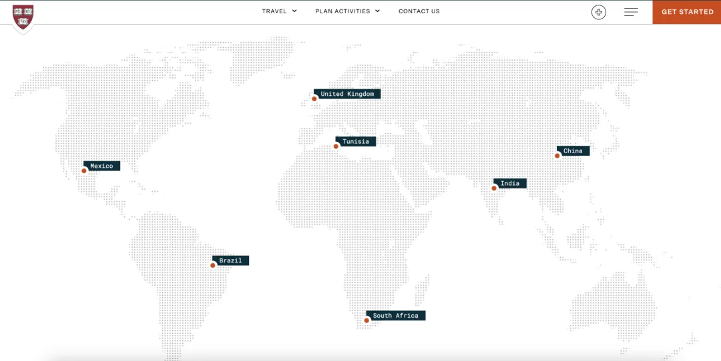Screen dimensions: 721x361
Task: Click the orange dot marking United Kingdom
Action: 314,99
